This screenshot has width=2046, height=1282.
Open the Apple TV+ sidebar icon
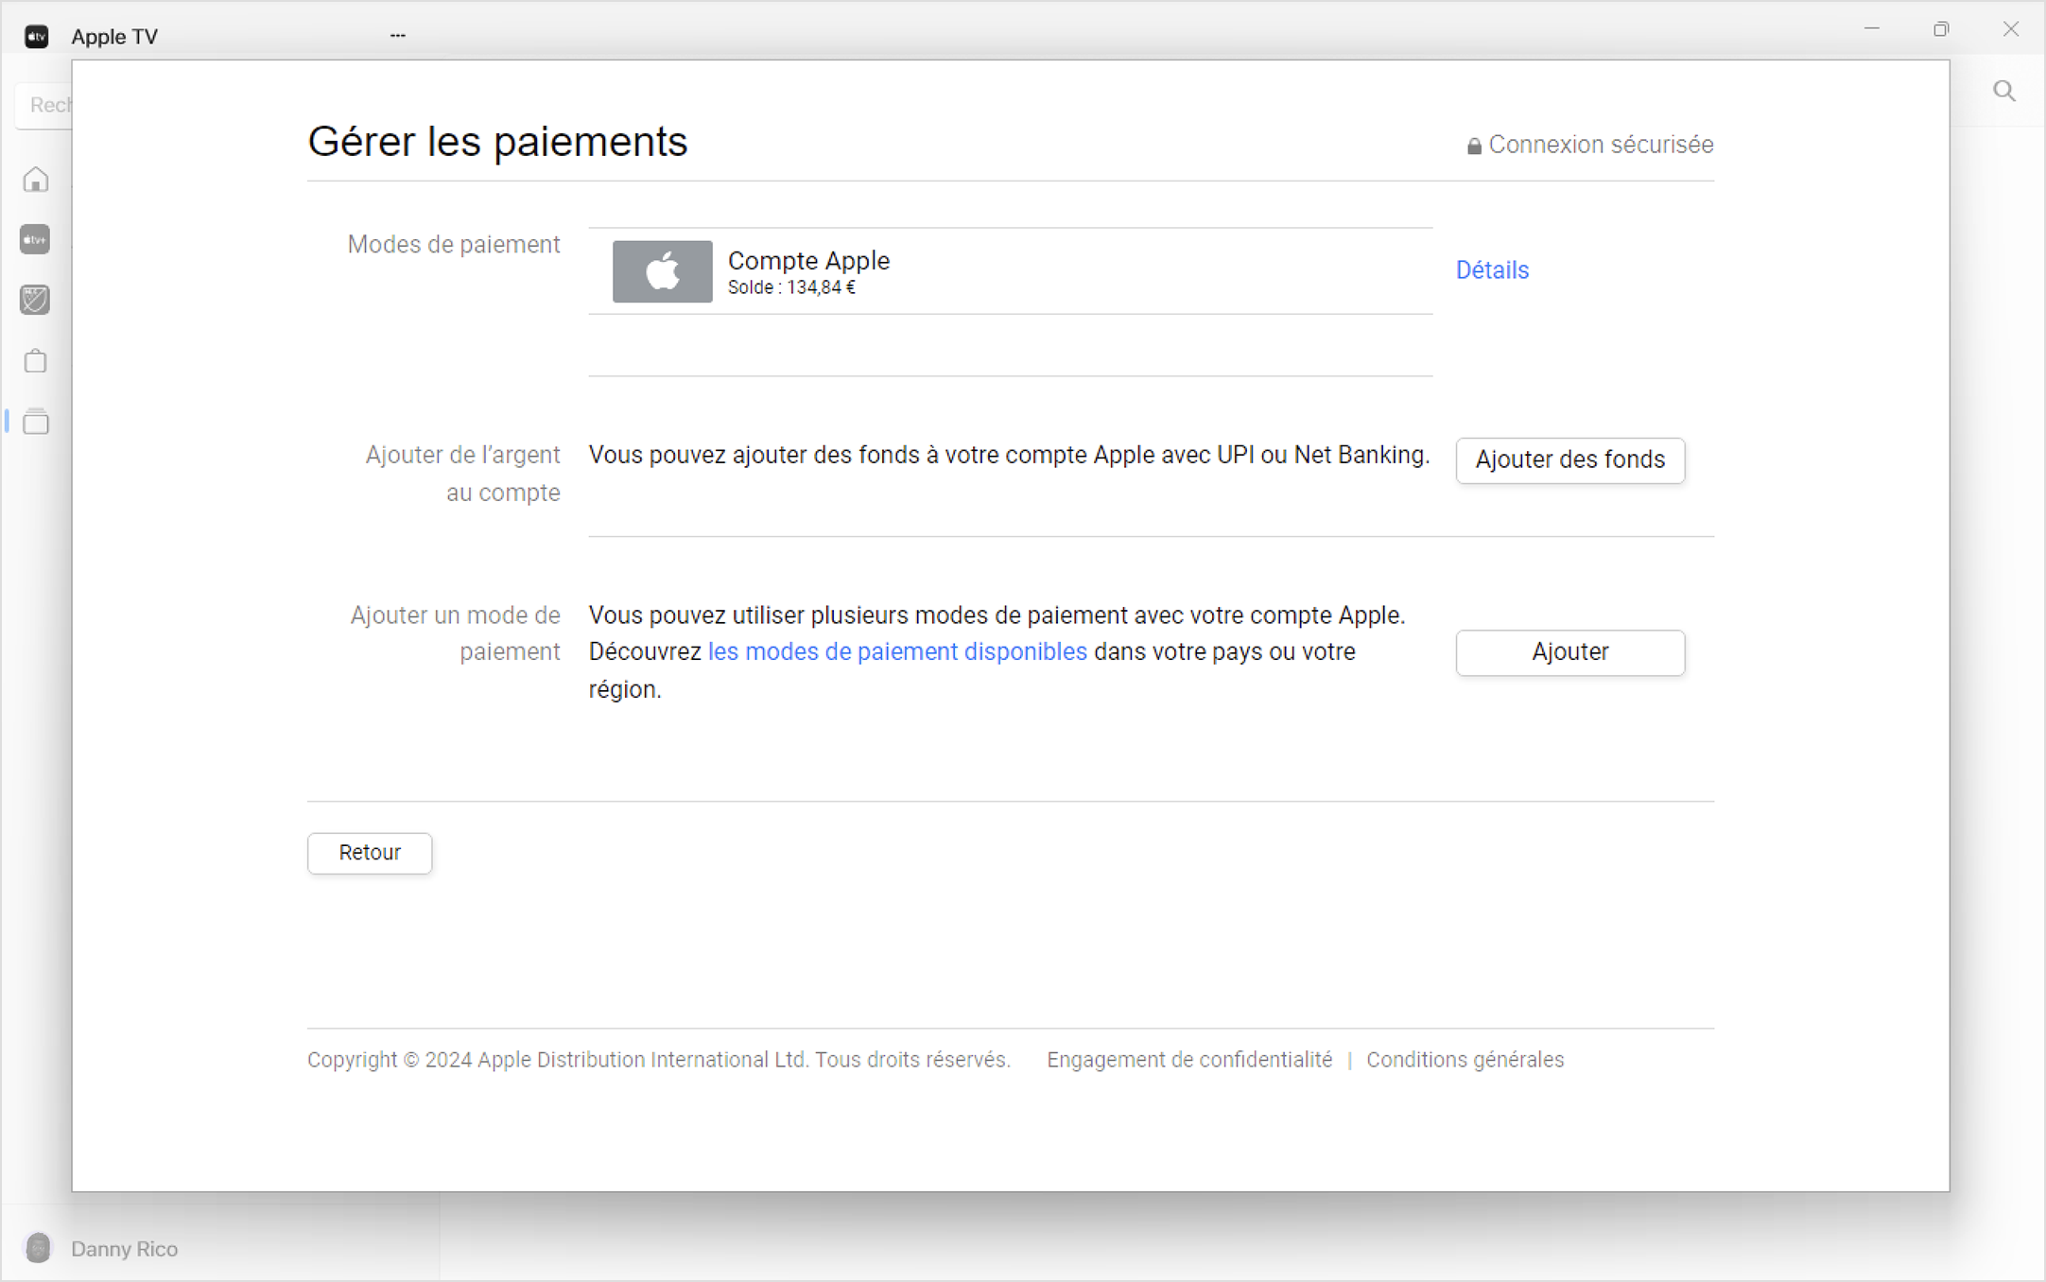pyautogui.click(x=35, y=240)
